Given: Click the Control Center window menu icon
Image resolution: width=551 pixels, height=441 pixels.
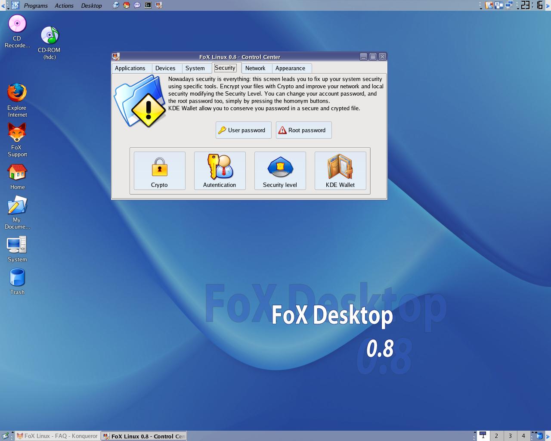Looking at the screenshot, I should click(116, 57).
